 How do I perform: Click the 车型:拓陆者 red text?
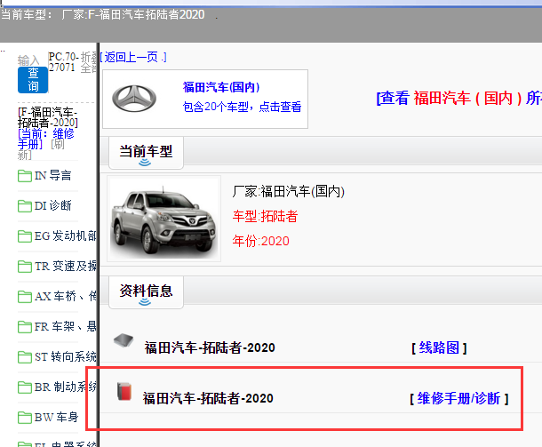pos(265,217)
